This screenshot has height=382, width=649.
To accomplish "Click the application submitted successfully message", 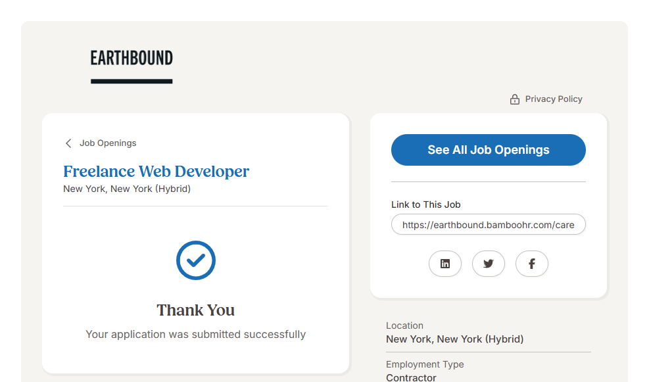I will (196, 335).
